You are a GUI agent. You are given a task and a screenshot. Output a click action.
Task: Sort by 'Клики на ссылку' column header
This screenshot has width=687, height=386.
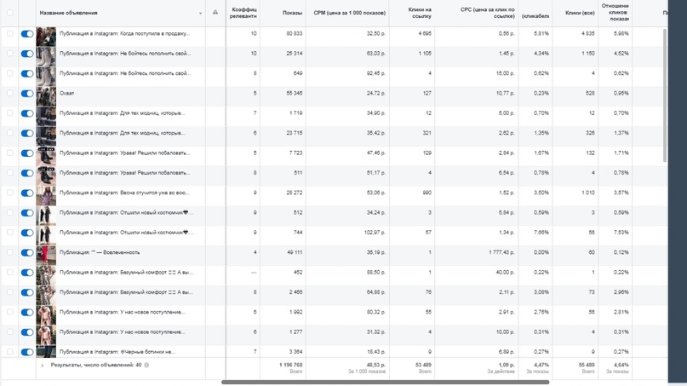pyautogui.click(x=420, y=13)
